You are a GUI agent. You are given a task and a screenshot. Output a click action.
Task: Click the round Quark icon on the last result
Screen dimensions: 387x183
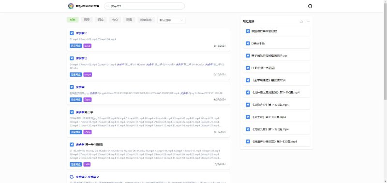[x=72, y=177]
